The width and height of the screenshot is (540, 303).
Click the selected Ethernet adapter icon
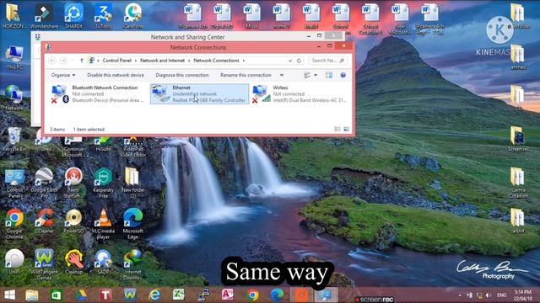coord(161,93)
